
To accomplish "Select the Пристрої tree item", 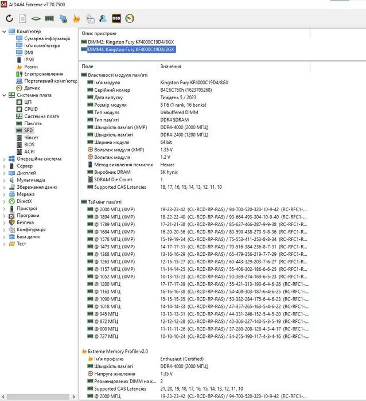I will click(27, 208).
